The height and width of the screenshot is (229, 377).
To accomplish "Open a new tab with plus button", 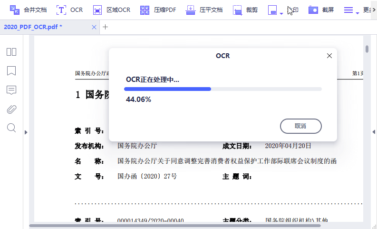I will 106,27.
